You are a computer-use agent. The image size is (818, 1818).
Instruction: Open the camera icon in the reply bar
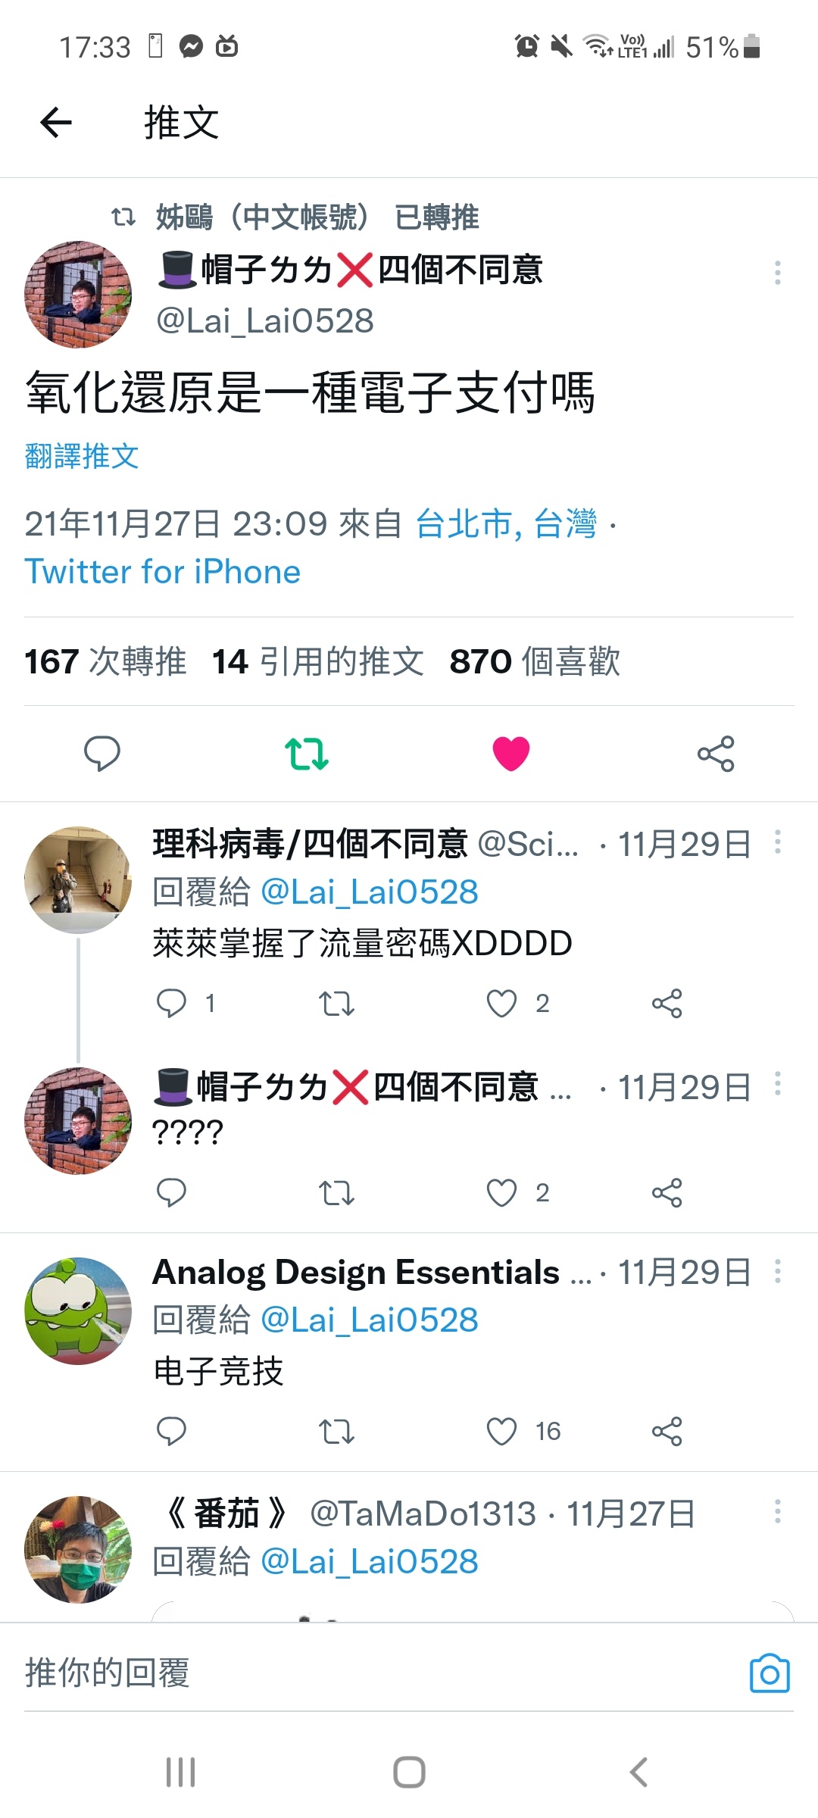point(770,1673)
